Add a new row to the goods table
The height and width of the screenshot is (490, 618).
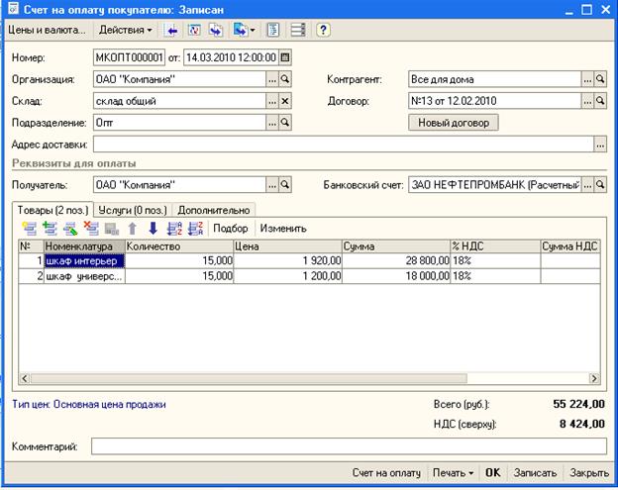[28, 228]
